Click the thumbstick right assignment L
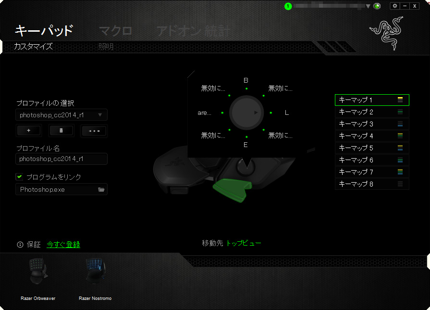The height and width of the screenshot is (310, 430). (x=286, y=113)
